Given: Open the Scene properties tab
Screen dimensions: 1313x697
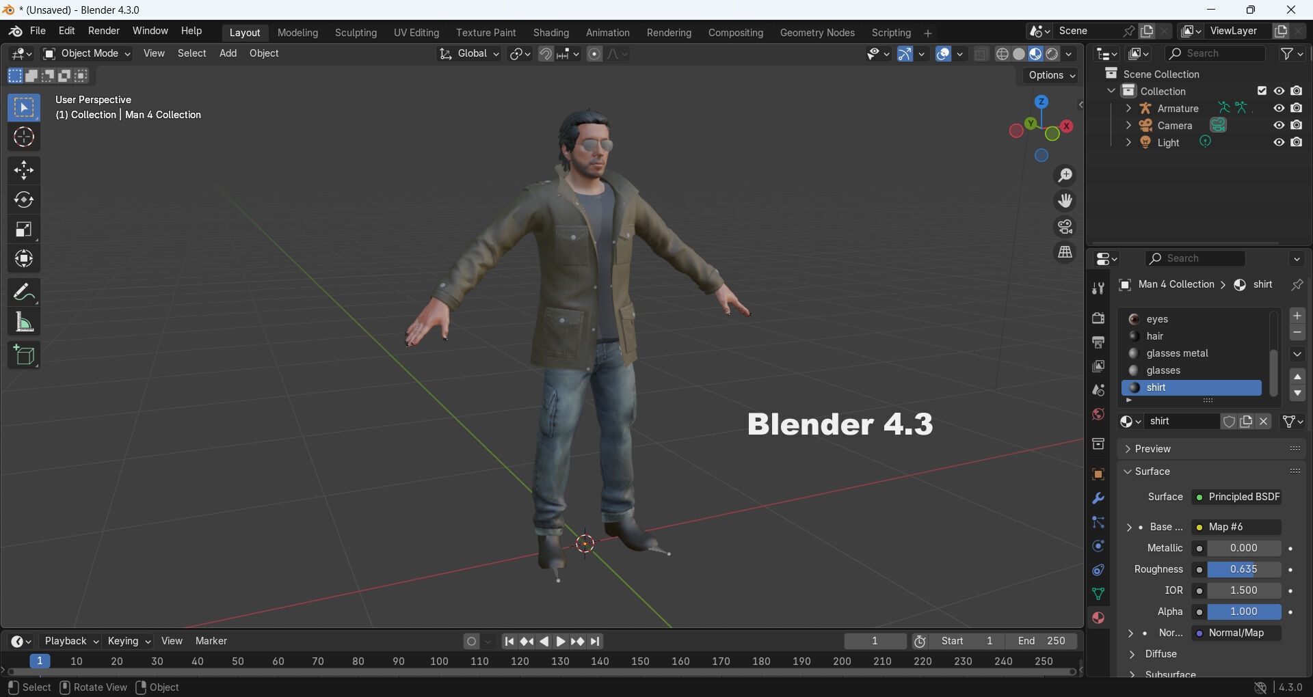Looking at the screenshot, I should click(x=1098, y=390).
